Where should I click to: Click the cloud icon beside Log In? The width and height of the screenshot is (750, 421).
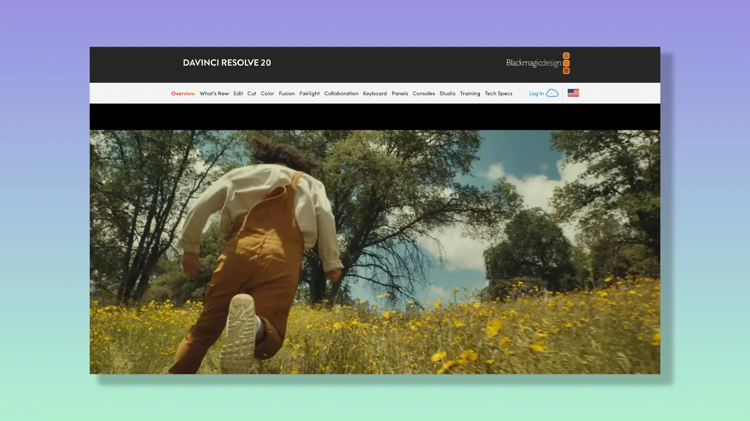point(552,93)
